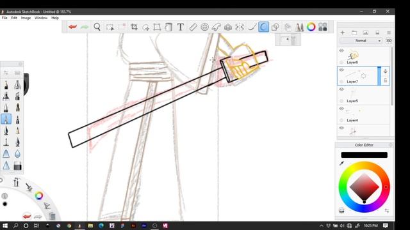The width and height of the screenshot is (410, 230).
Task: Click the green Redo arrow in top toolbar
Action: click(x=85, y=27)
